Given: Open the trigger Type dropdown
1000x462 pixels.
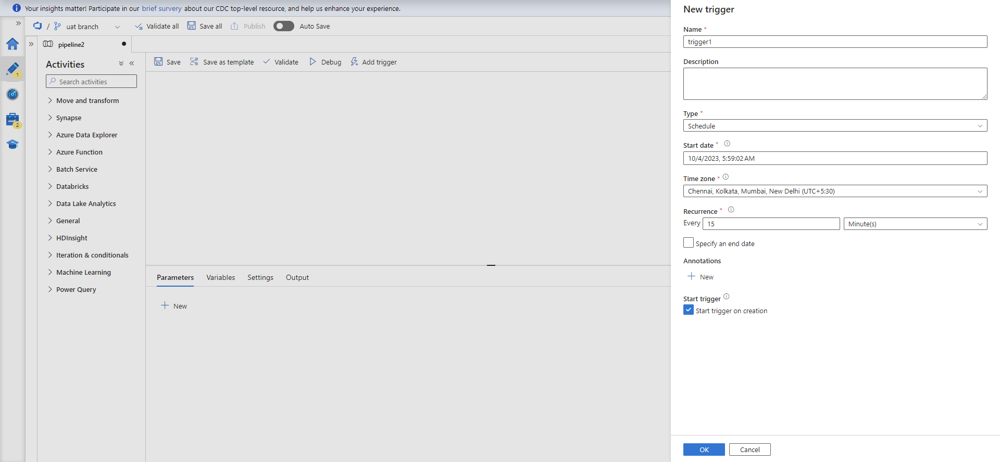Looking at the screenshot, I should click(834, 126).
